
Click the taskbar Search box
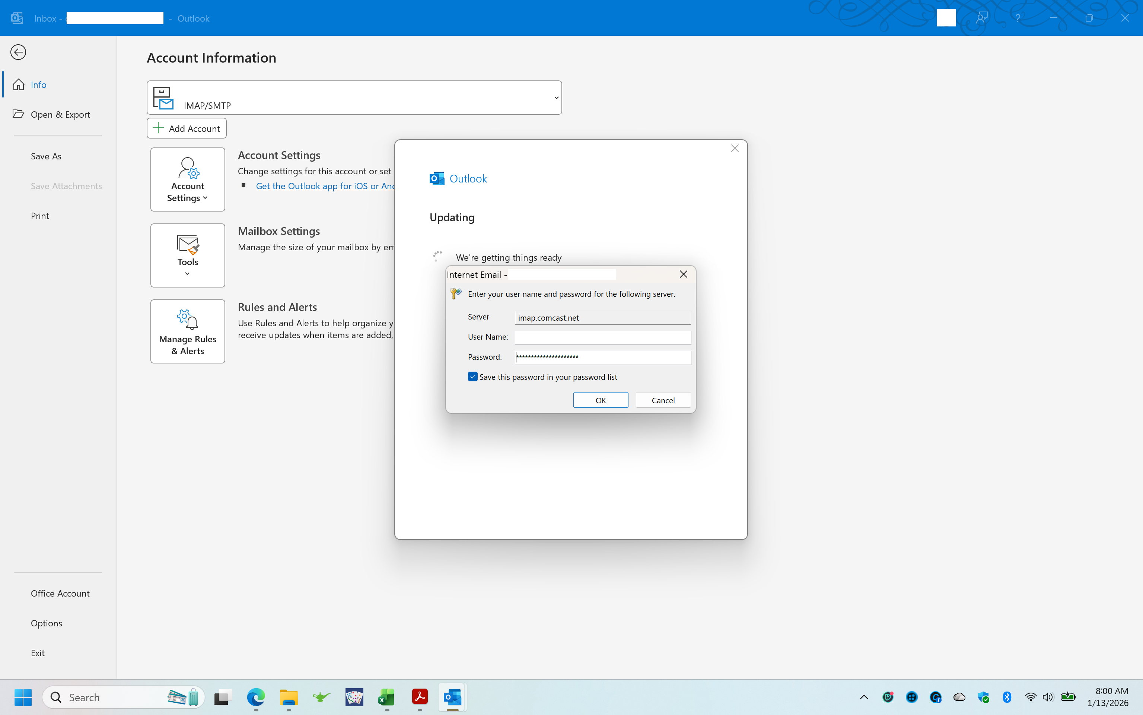coord(124,697)
